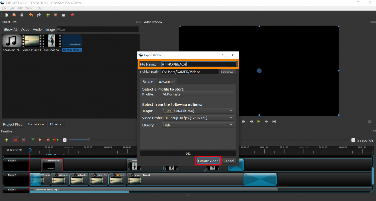Switch to the Effects tab
Image resolution: width=376 pixels, height=201 pixels.
56,124
